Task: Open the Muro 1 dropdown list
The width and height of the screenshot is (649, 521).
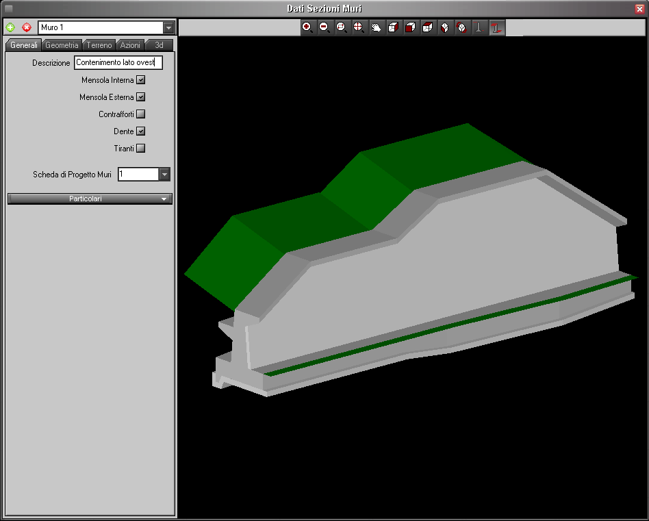Action: [x=168, y=27]
